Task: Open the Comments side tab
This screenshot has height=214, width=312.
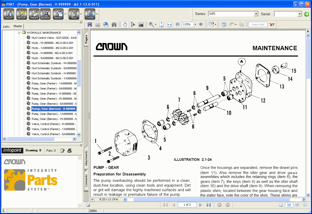Action: click(x=86, y=181)
